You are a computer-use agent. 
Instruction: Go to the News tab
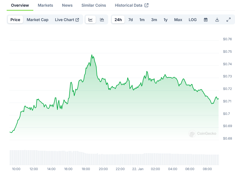(67, 5)
